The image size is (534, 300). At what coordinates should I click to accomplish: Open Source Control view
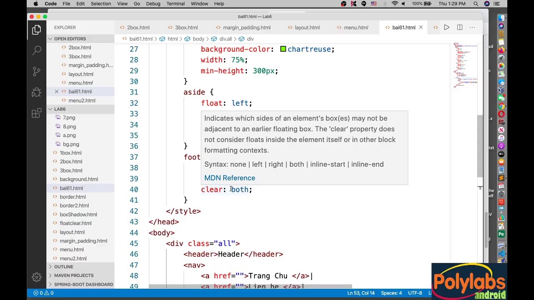pos(37,71)
